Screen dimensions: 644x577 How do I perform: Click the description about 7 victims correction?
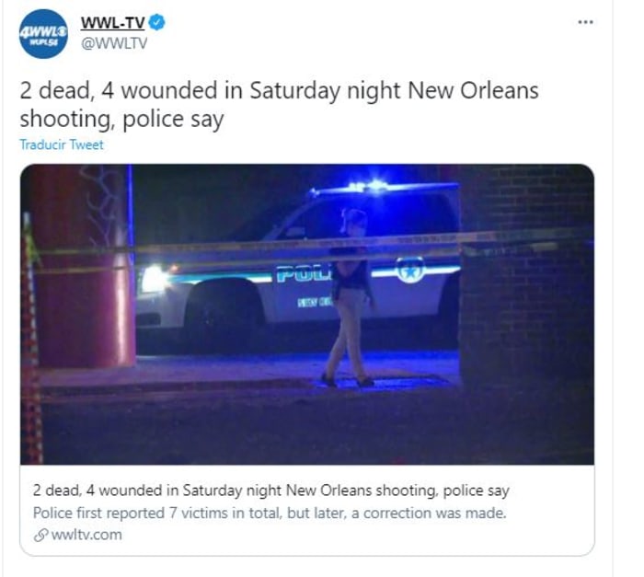pyautogui.click(x=270, y=513)
